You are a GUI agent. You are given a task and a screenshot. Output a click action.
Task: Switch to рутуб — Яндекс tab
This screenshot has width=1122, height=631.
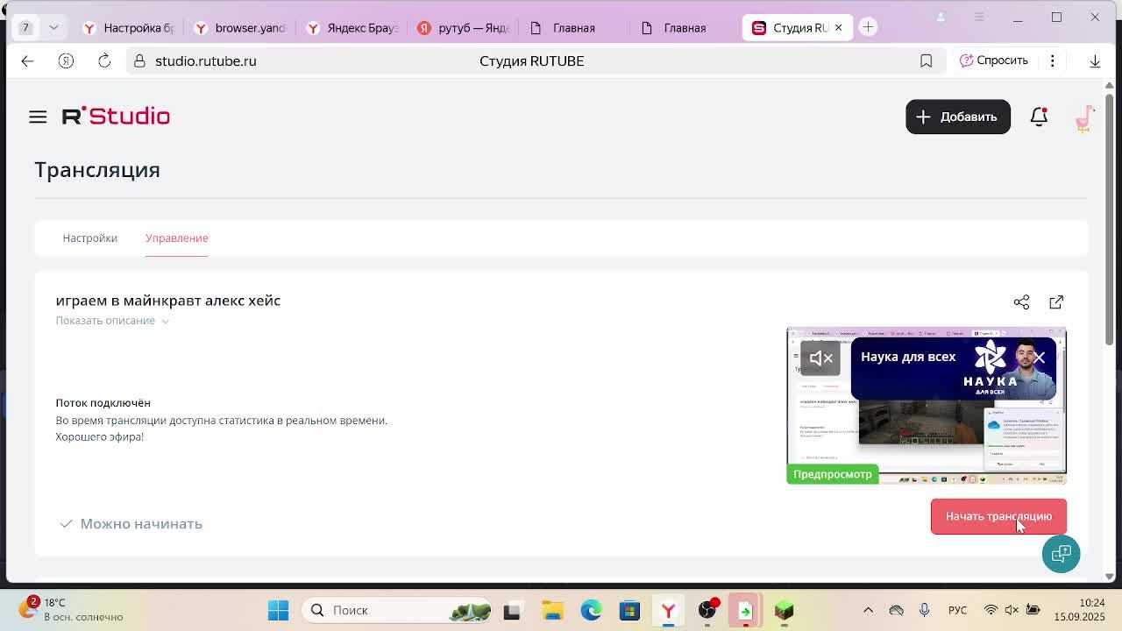465,28
